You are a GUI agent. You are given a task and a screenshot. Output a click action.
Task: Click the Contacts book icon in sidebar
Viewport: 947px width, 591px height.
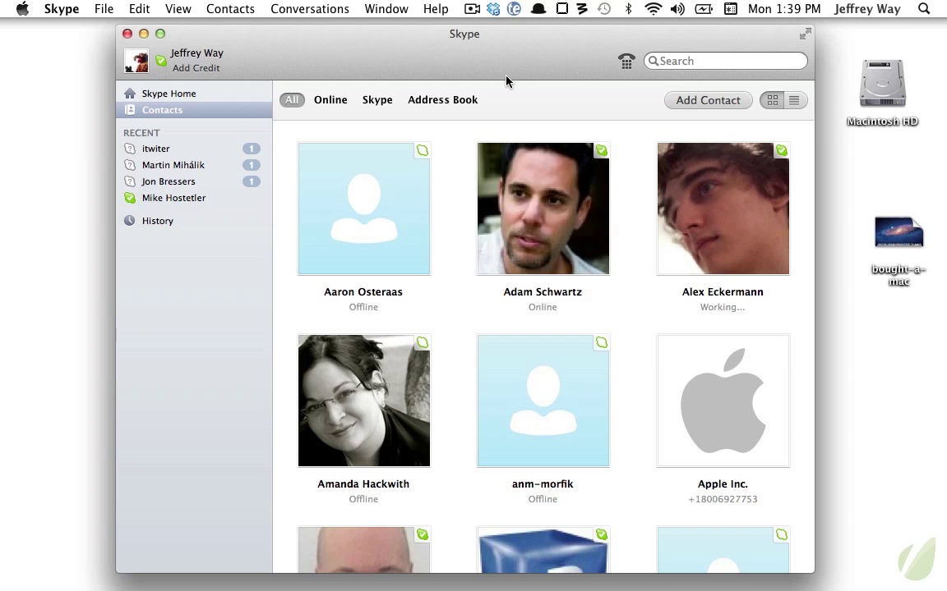click(129, 110)
